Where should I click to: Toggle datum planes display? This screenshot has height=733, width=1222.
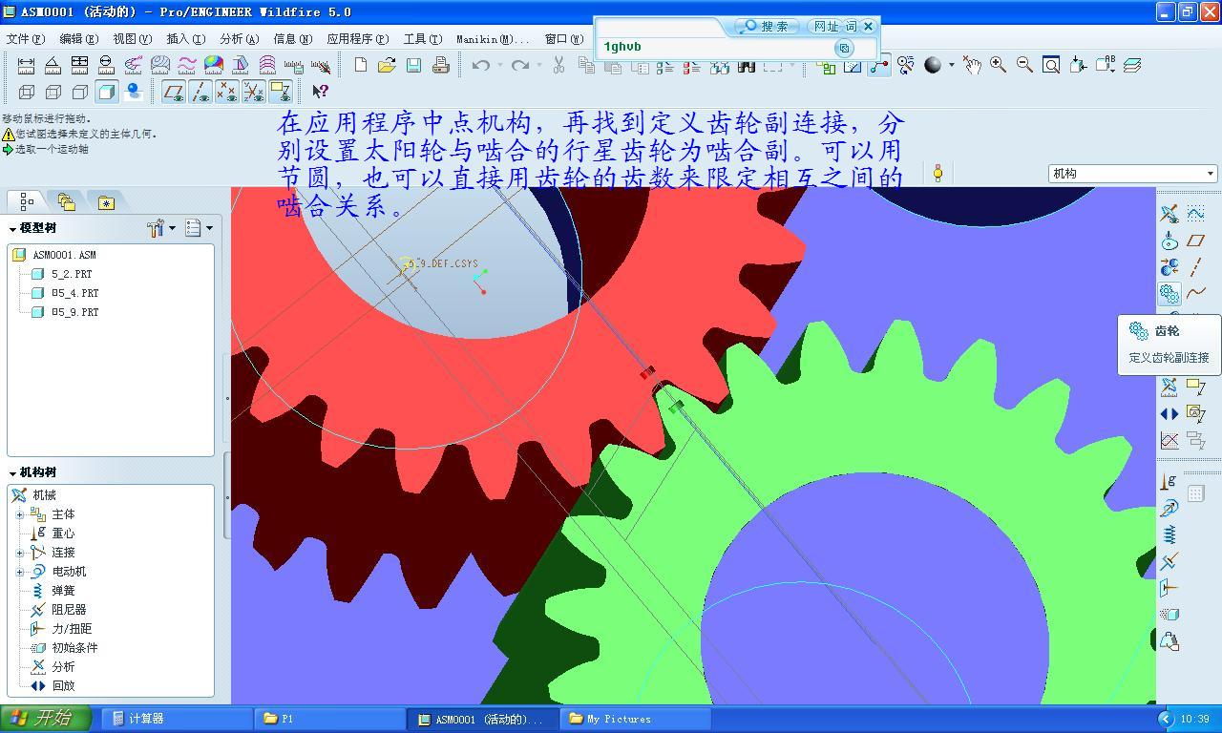[173, 92]
